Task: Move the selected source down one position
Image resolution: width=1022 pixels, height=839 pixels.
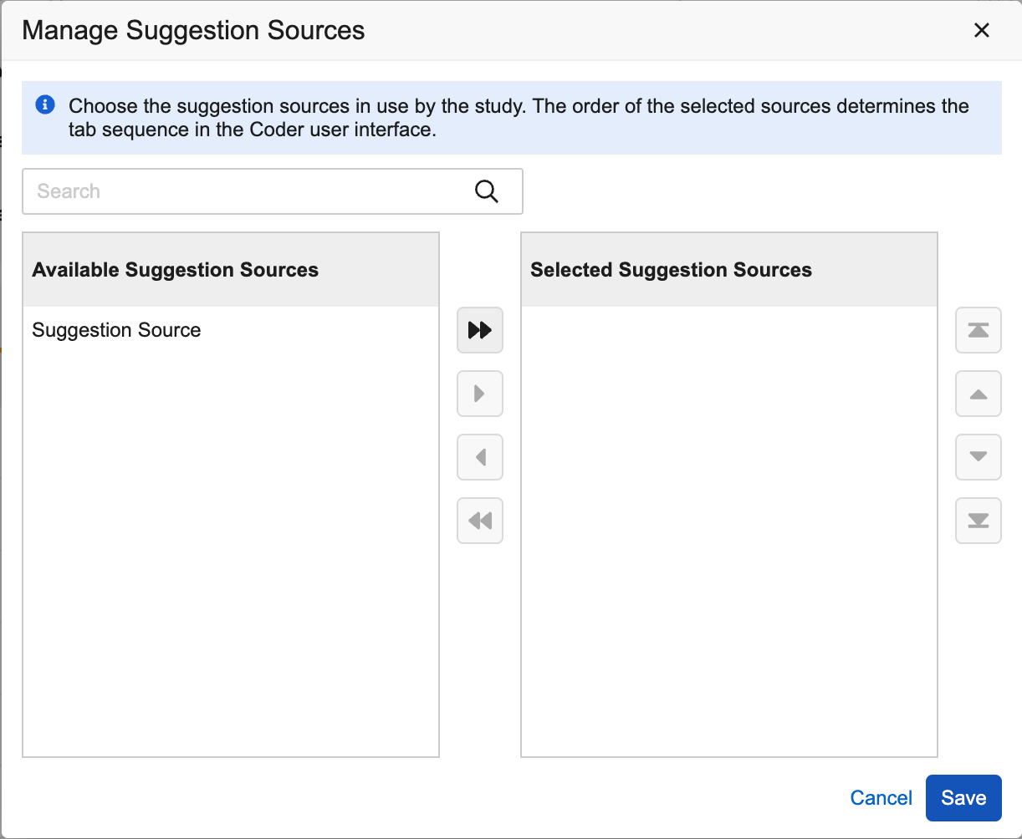Action: tap(978, 457)
